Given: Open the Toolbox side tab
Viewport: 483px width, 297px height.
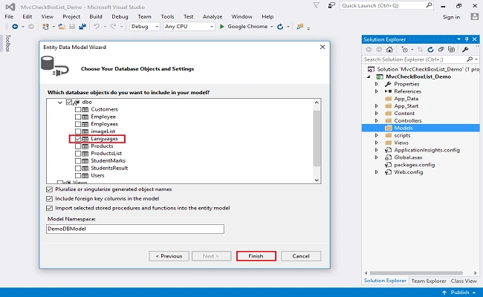Looking at the screenshot, I should click(x=7, y=43).
